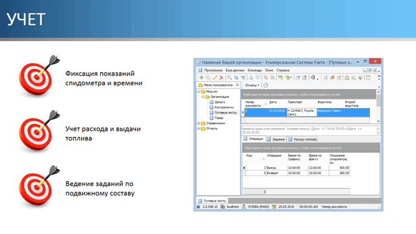Image resolution: width=416 pixels, height=234 pixels.
Task: Click the red X Delete record icon
Action: pos(221,77)
